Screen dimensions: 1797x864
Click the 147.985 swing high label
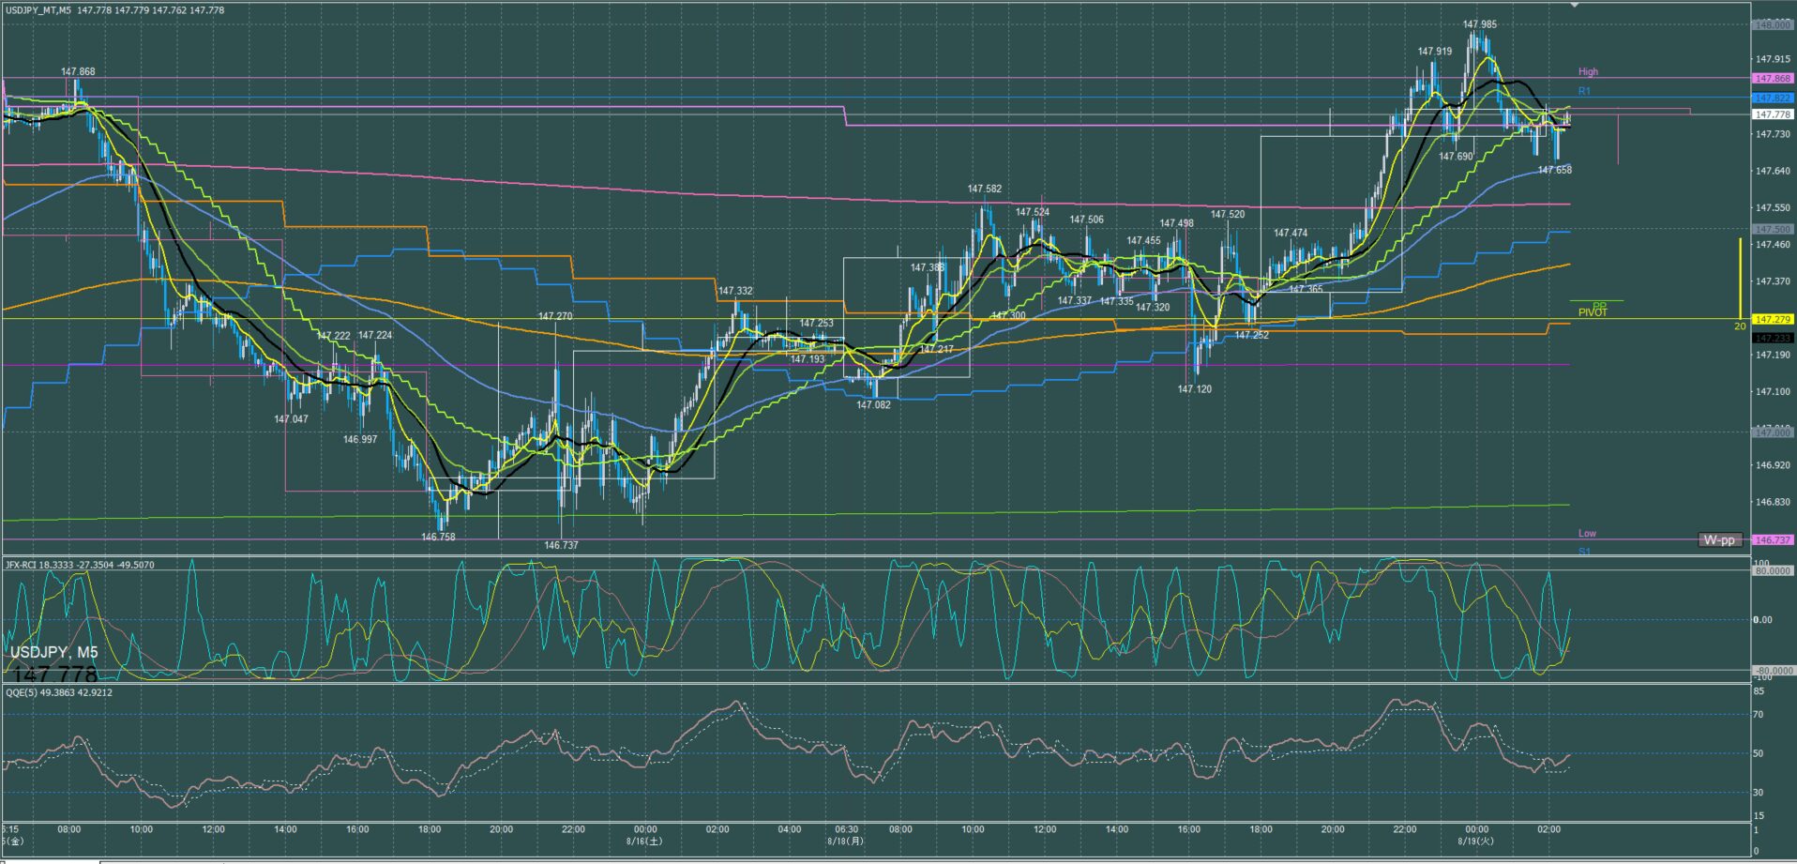(1479, 25)
